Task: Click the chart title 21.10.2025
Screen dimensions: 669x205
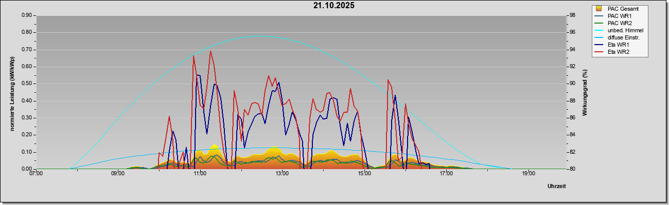Action: (x=333, y=6)
